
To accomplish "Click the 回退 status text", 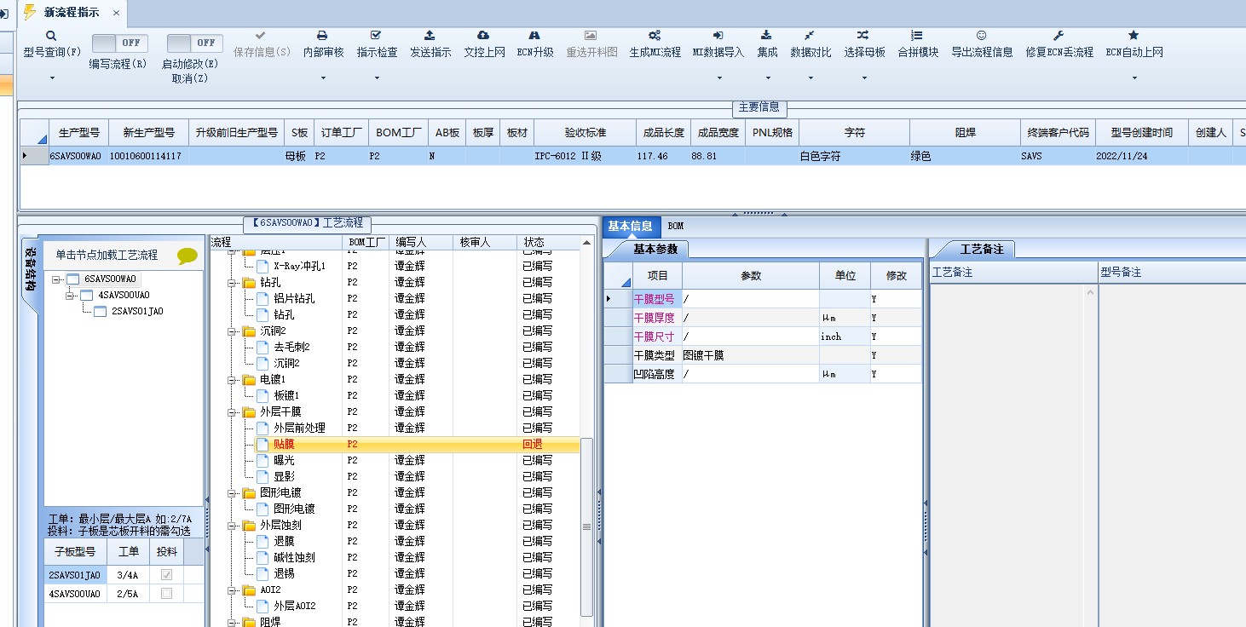I will [532, 444].
